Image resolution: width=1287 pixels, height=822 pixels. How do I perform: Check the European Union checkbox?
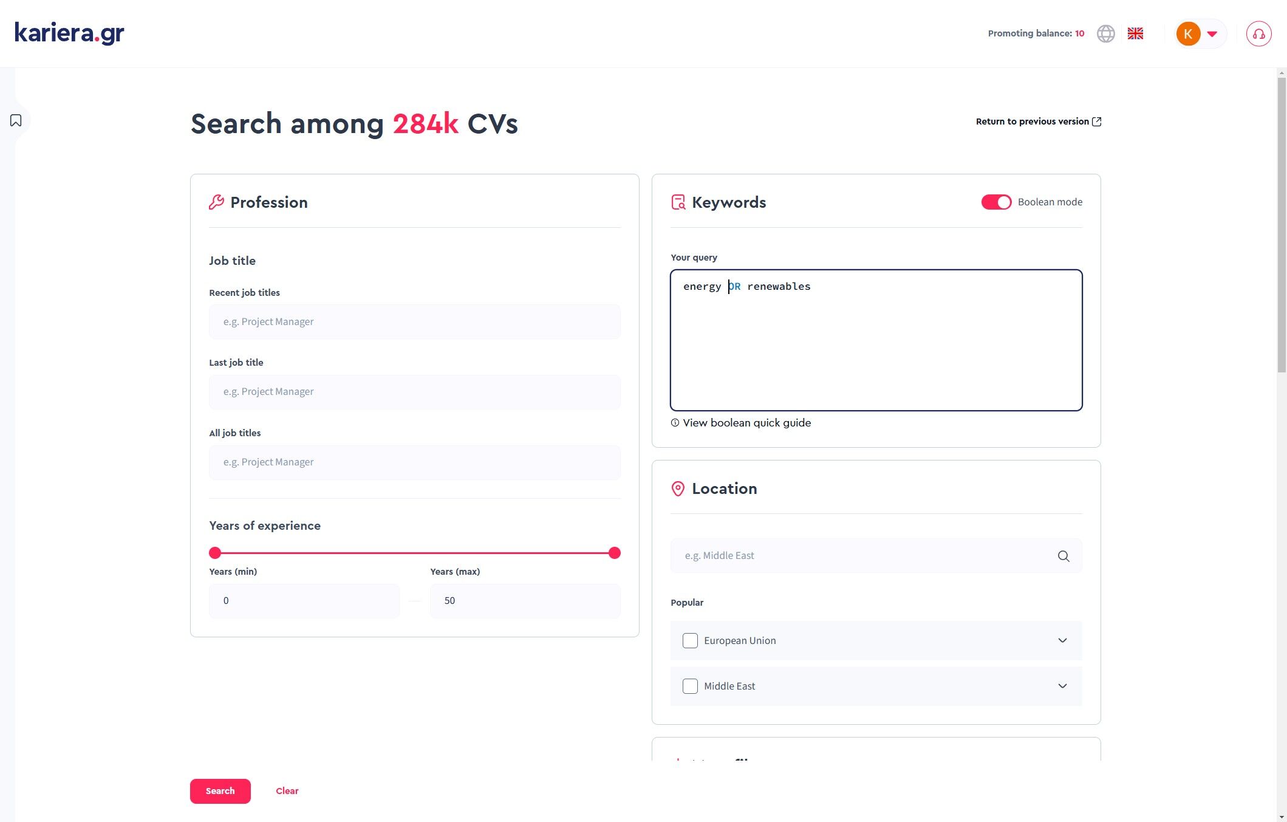pos(690,640)
